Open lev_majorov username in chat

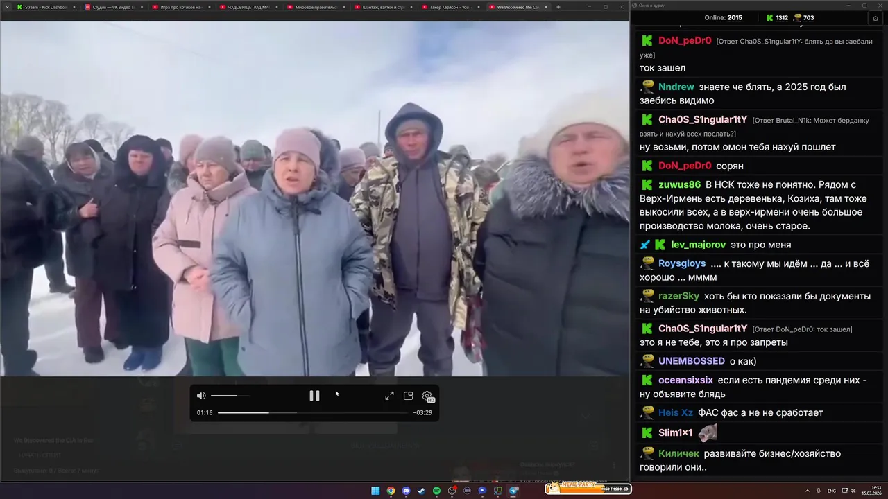(x=697, y=245)
